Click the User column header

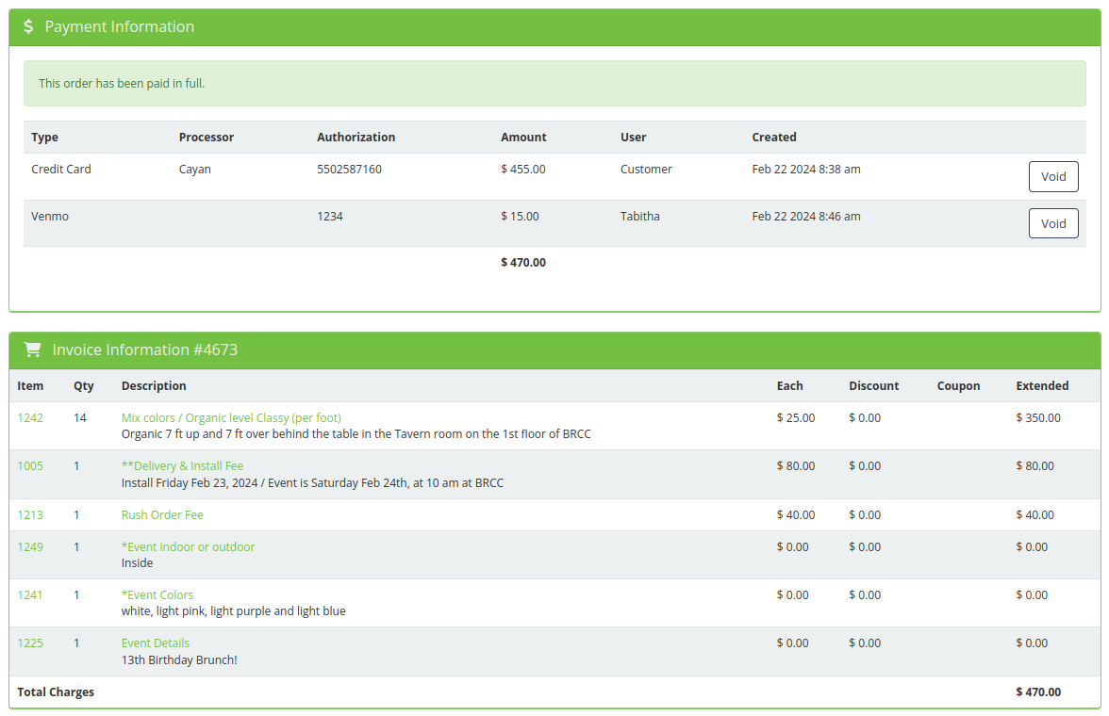point(633,138)
